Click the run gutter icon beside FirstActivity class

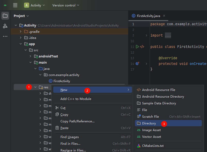[137, 47]
